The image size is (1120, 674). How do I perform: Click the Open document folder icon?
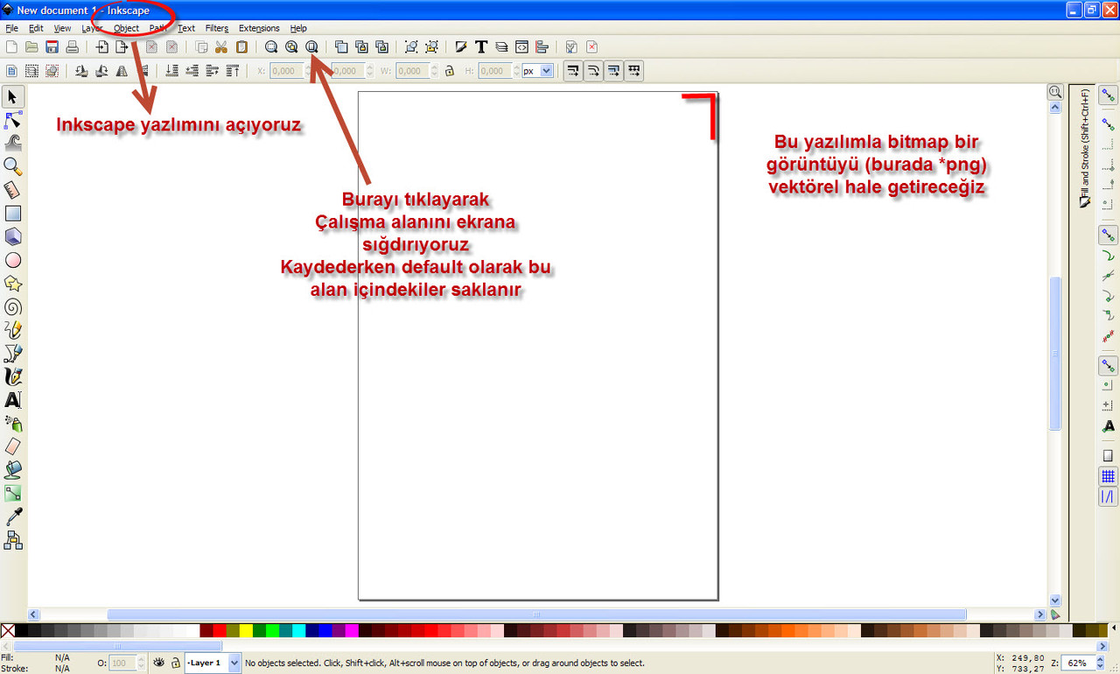(31, 47)
